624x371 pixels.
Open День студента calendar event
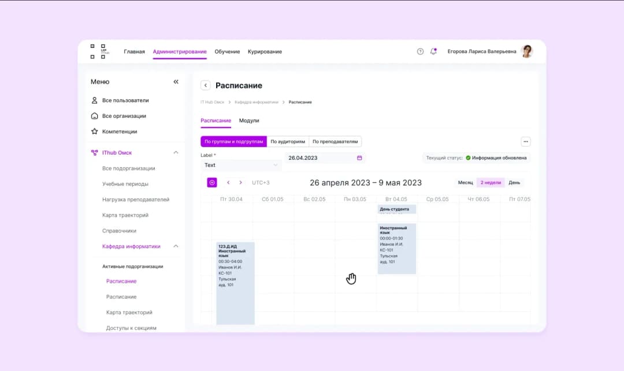tap(397, 209)
